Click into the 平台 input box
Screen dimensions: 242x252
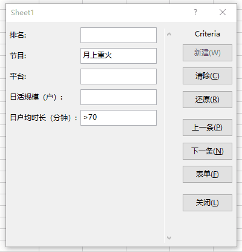[x=119, y=77]
